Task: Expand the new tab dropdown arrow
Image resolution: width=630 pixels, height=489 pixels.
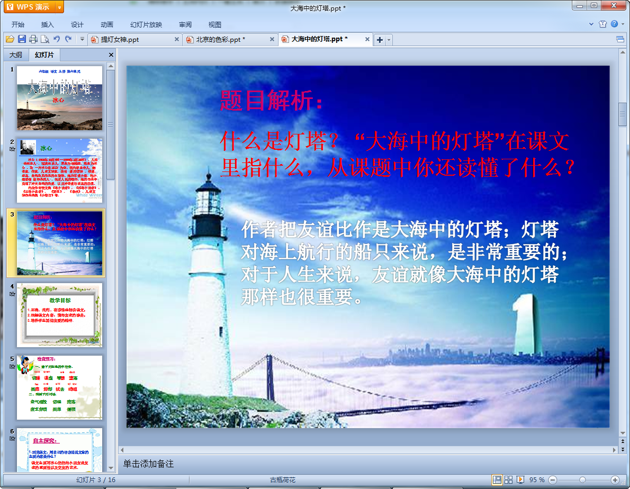Action: coord(389,40)
